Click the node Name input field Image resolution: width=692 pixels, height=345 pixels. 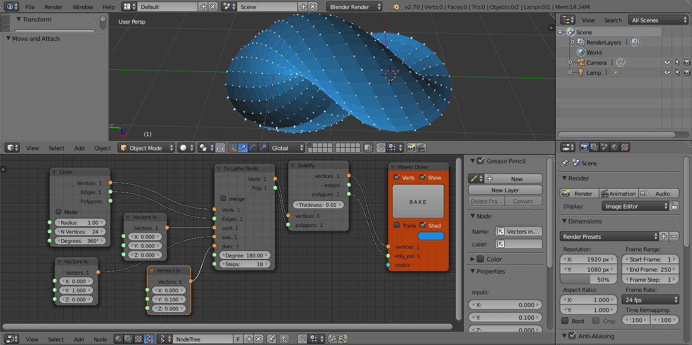point(518,231)
